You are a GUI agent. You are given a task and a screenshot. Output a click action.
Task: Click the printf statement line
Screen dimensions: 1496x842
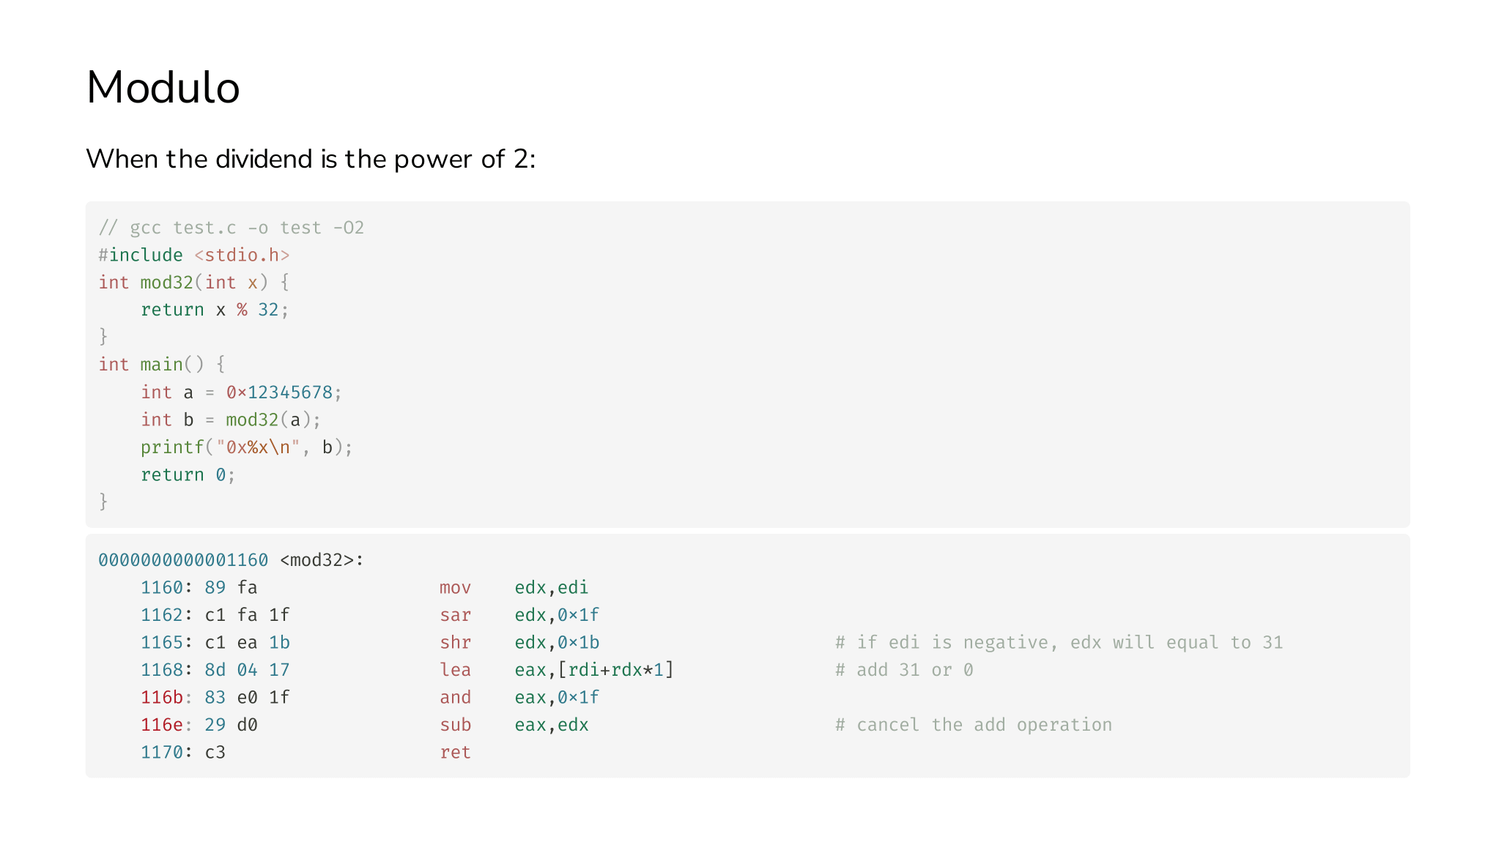pos(247,447)
